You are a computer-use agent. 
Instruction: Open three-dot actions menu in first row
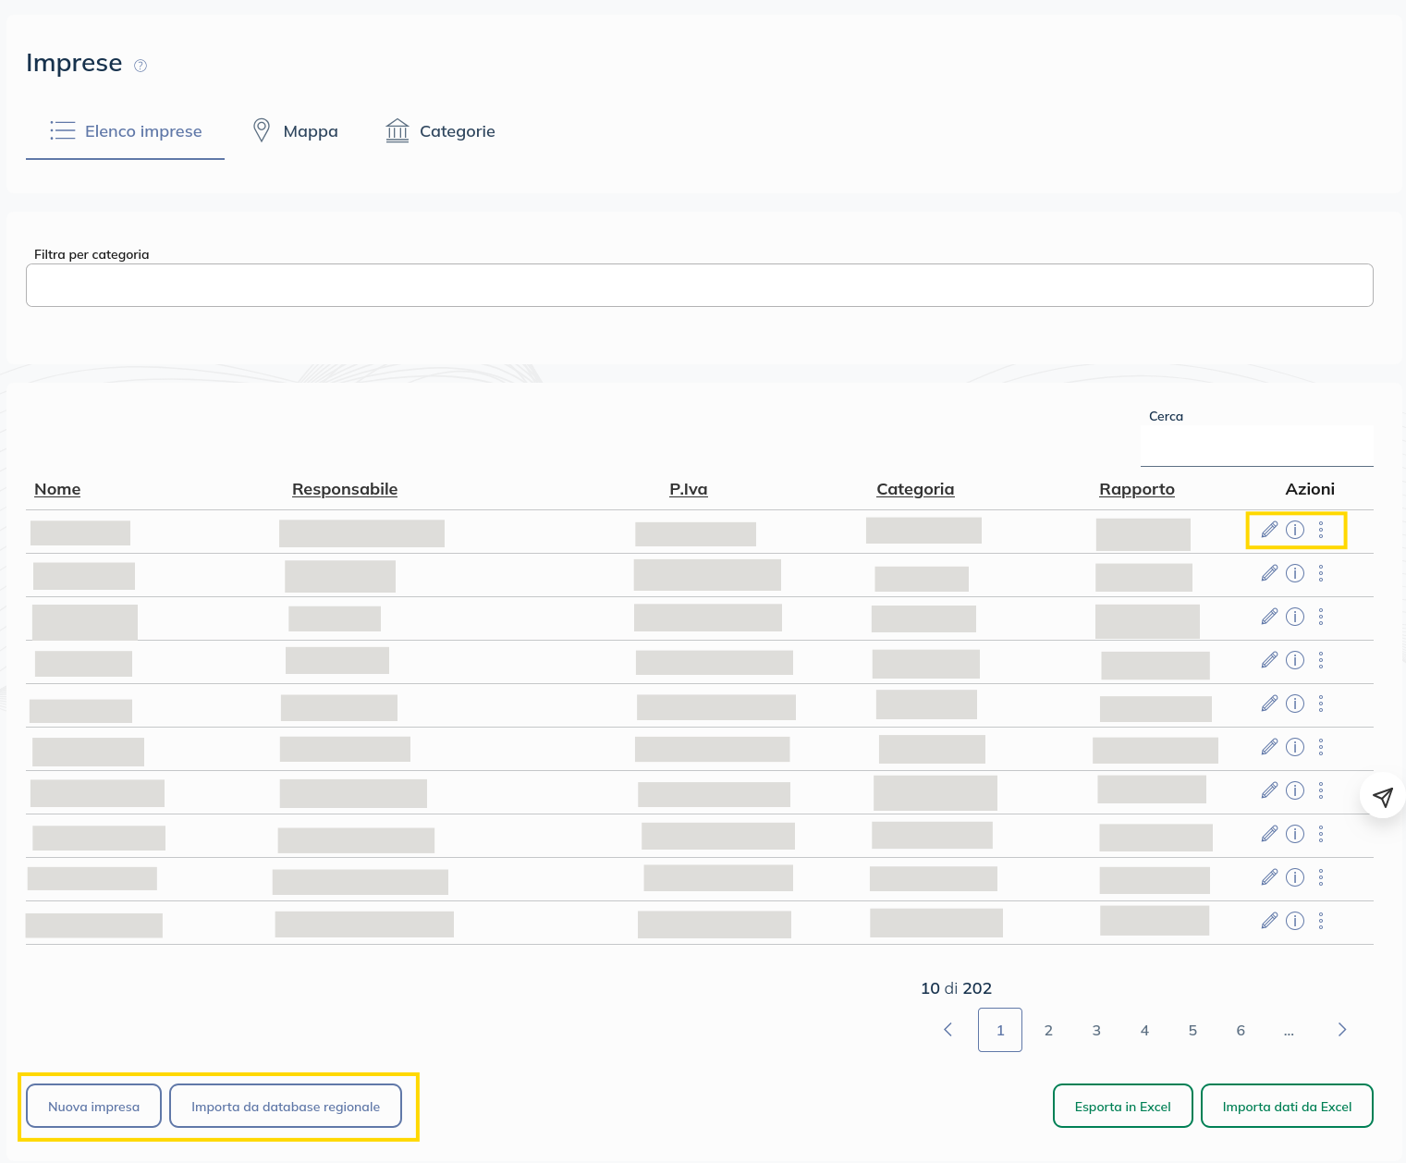(x=1321, y=530)
